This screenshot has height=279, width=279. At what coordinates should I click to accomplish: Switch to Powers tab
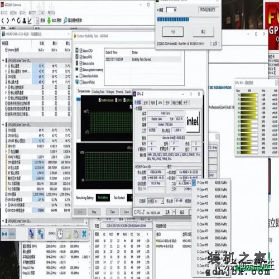(119, 92)
